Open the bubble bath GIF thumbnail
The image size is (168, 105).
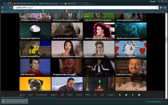[x=131, y=84]
